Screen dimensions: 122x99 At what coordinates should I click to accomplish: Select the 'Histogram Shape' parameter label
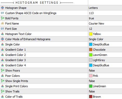click(x=16, y=8)
